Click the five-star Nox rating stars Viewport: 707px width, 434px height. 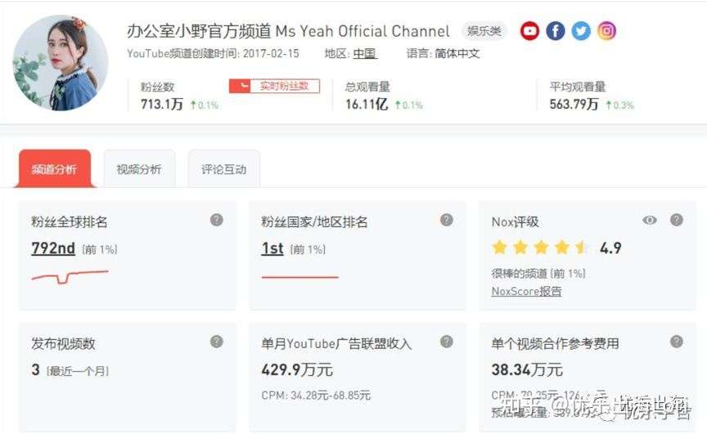pyautogui.click(x=540, y=247)
